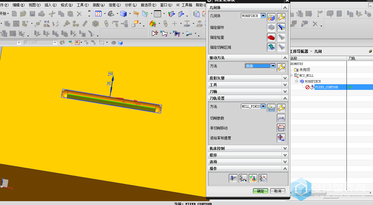The width and height of the screenshot is (373, 205).
Task: Expand the 刀轴 tool axis section
Action: (285, 92)
